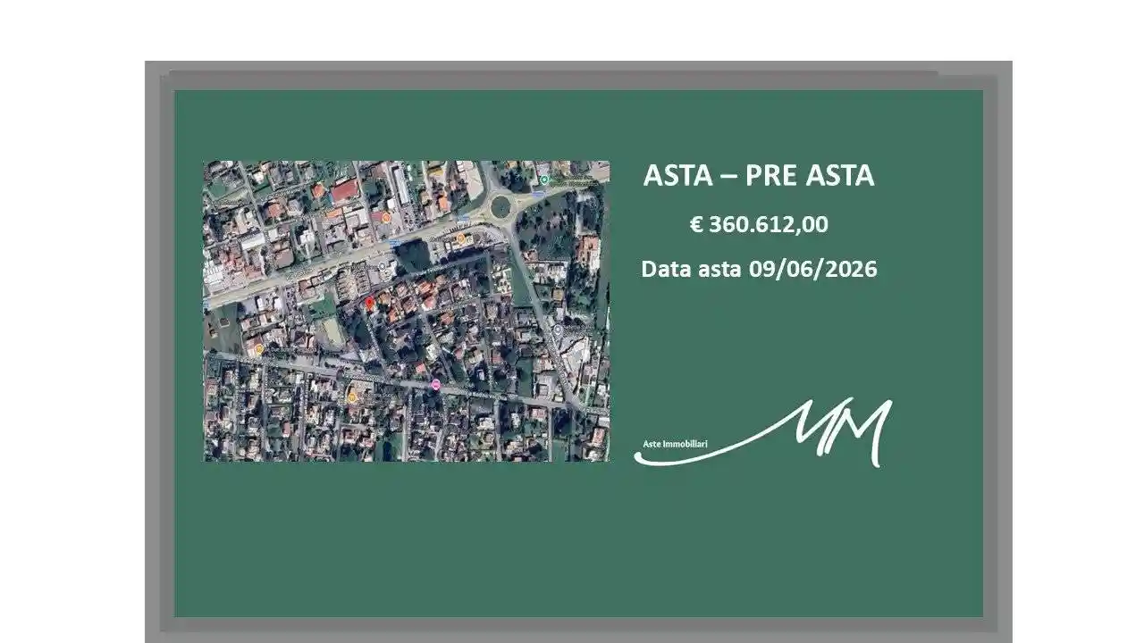Click the orange marker just southwest of the roundabout
Screen dimensions: 1144x643
(x=461, y=238)
